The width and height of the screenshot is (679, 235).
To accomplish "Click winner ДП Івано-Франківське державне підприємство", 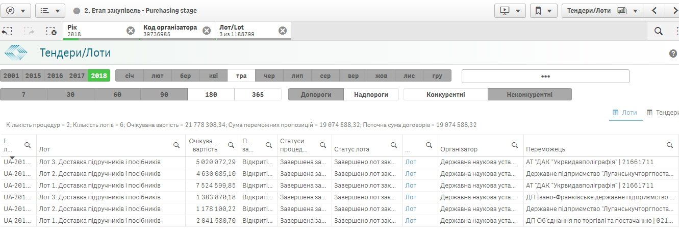I will click(x=600, y=197).
